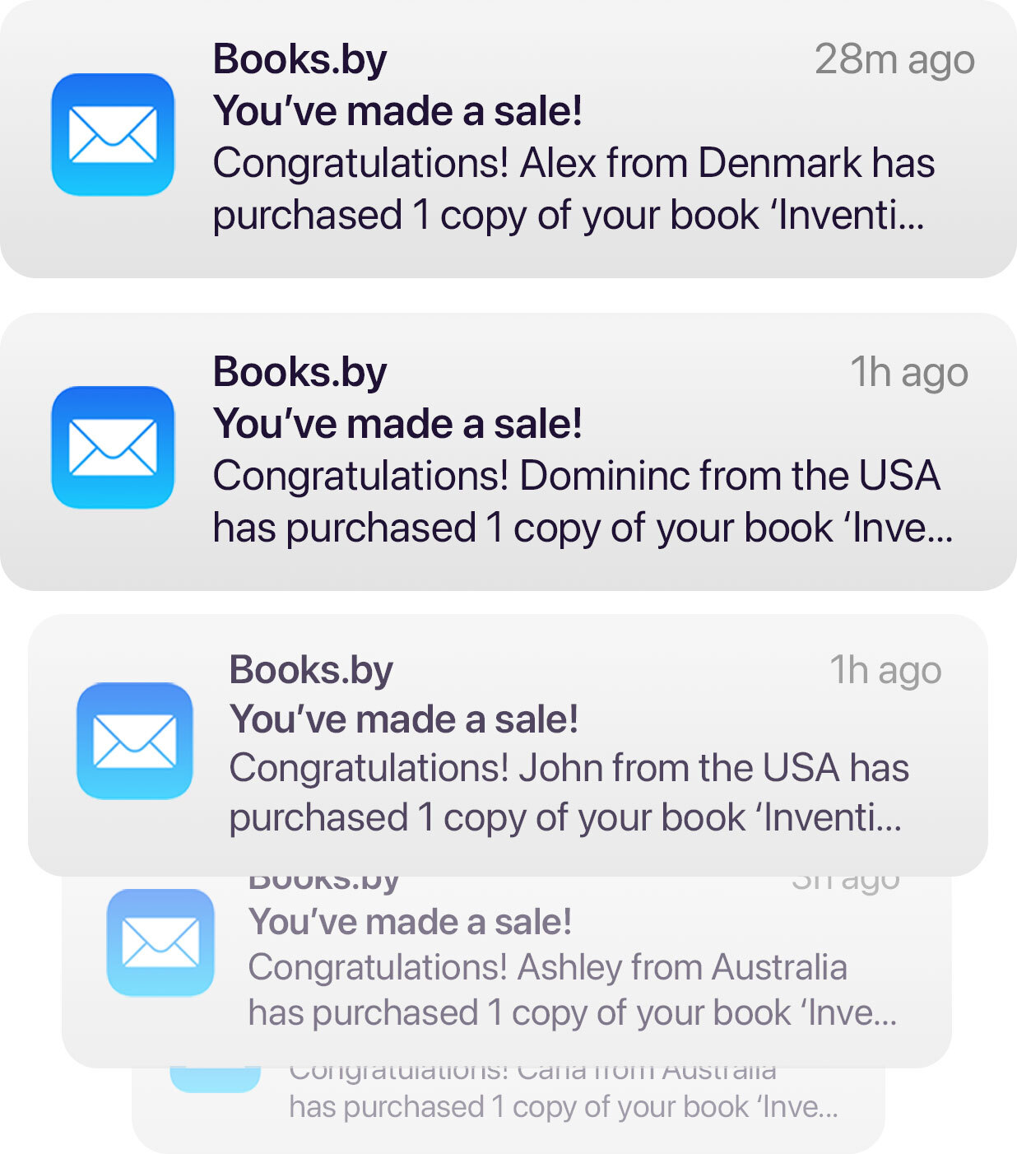Click the Mail icon beside John's sale notification

[x=135, y=740]
